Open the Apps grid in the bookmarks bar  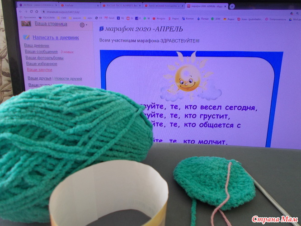coord(28,17)
